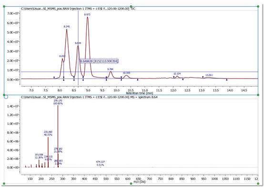Viewport: 264px width, 187px height.
Task: Click the 10.355 peak label
Action: (126, 73)
